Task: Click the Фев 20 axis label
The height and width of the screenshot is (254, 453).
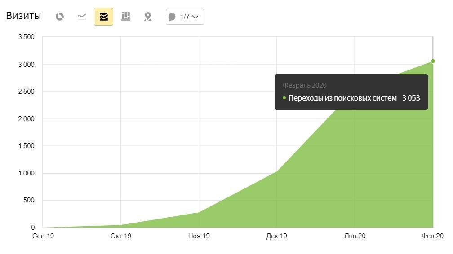Action: point(432,236)
